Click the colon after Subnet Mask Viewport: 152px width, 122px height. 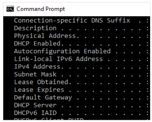pos(147,75)
